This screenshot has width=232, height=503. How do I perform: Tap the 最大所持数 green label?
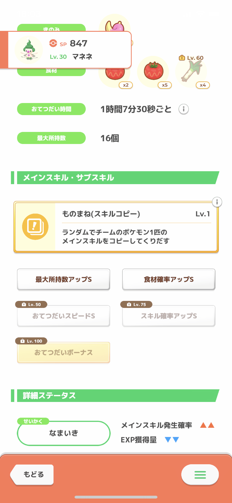coord(51,138)
